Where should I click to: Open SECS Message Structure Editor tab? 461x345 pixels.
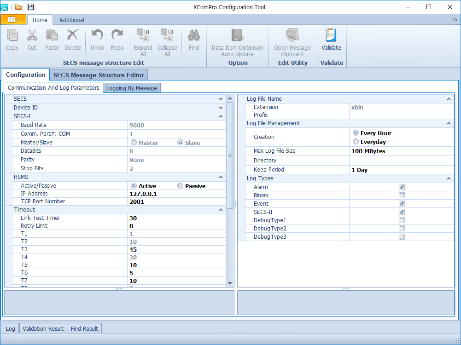[x=99, y=75]
